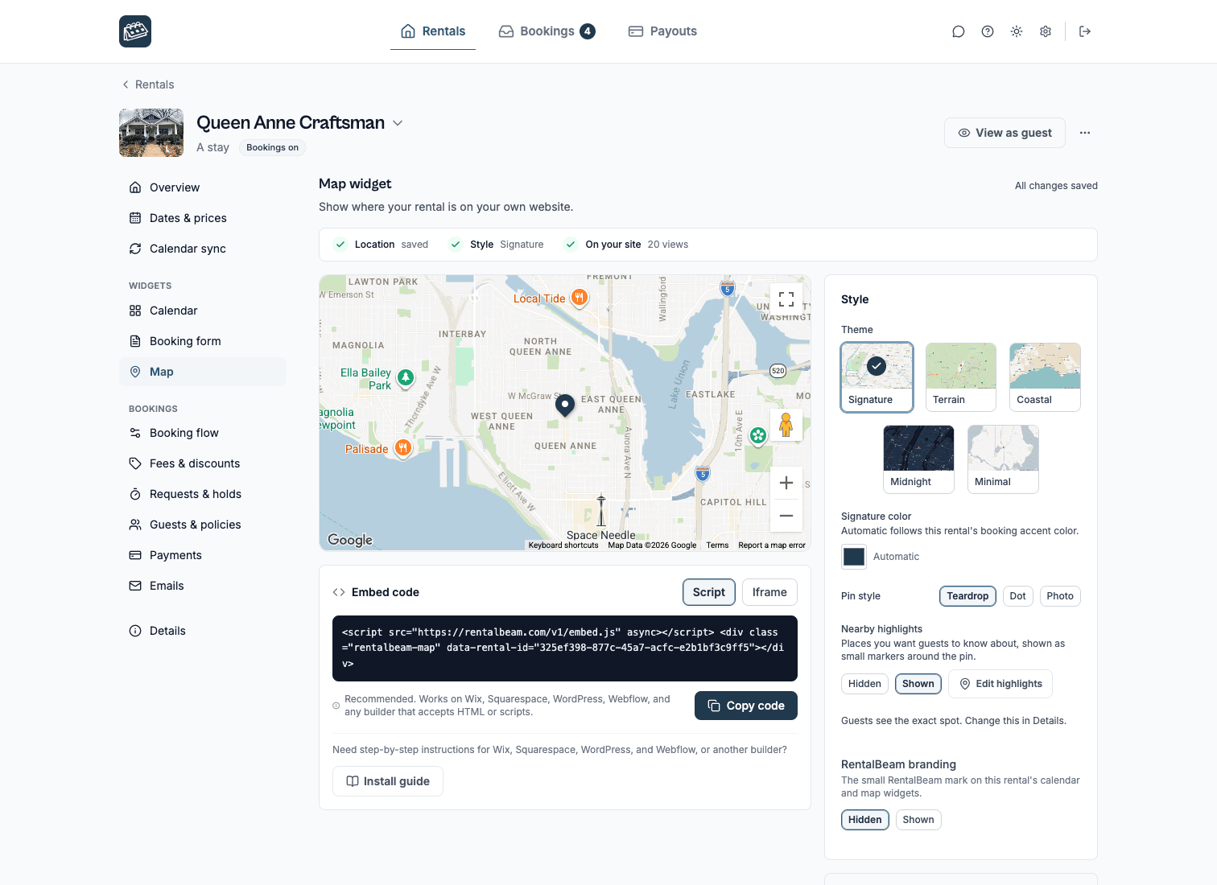Viewport: 1217px width, 885px height.
Task: Zoom out on the map
Action: click(786, 516)
